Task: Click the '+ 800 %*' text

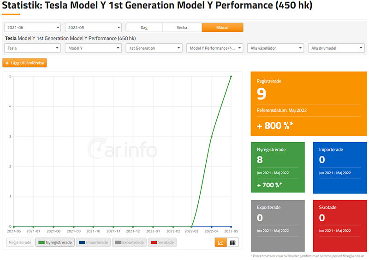Action: pyautogui.click(x=275, y=126)
